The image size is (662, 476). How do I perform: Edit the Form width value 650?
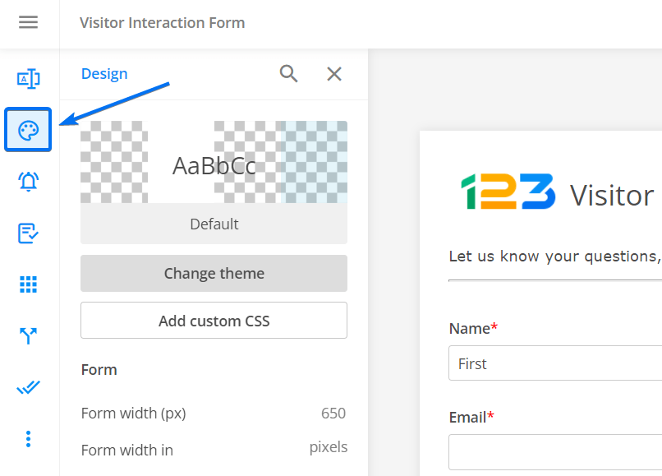pyautogui.click(x=333, y=414)
